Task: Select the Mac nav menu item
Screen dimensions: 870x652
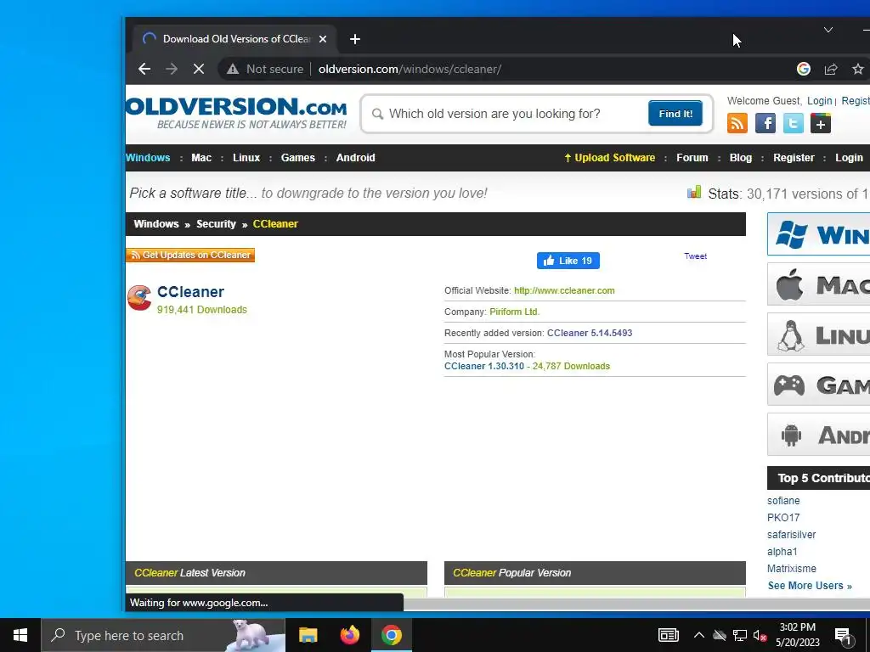Action: click(201, 157)
